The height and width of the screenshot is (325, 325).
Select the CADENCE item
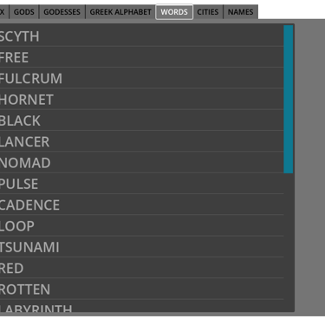click(141, 205)
